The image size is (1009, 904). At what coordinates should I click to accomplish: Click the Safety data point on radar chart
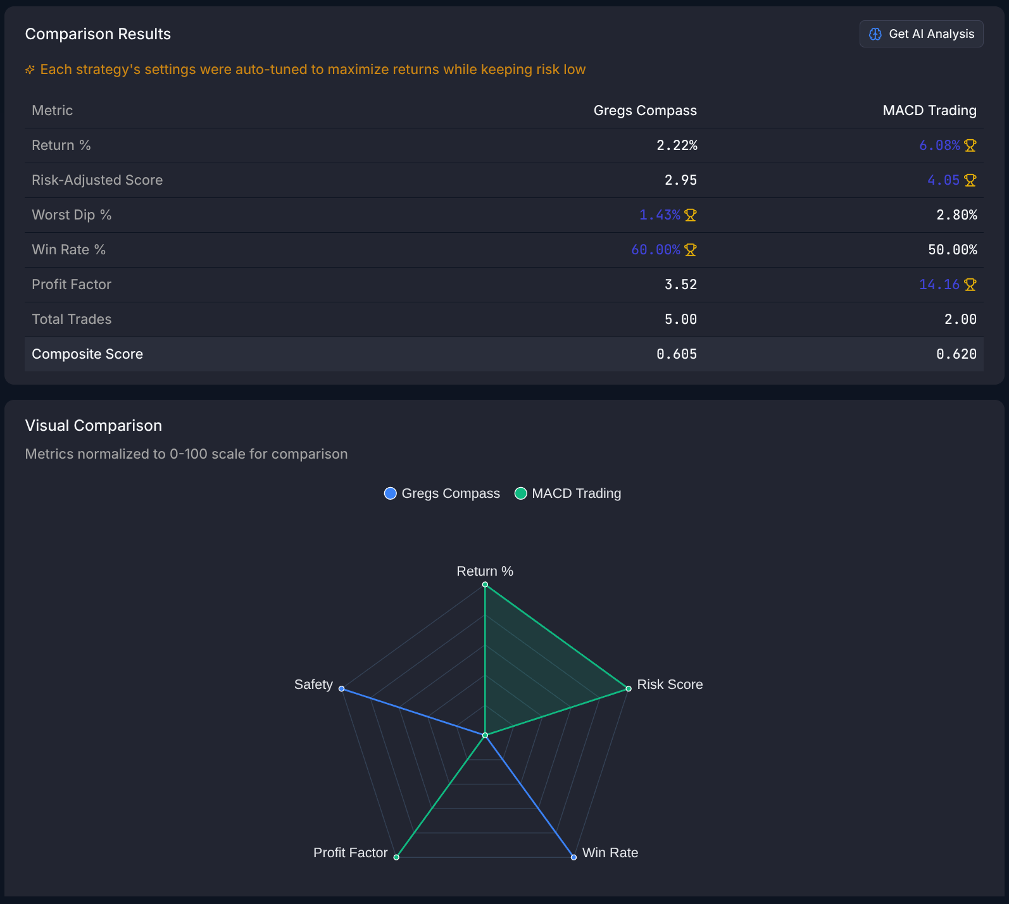coord(341,688)
